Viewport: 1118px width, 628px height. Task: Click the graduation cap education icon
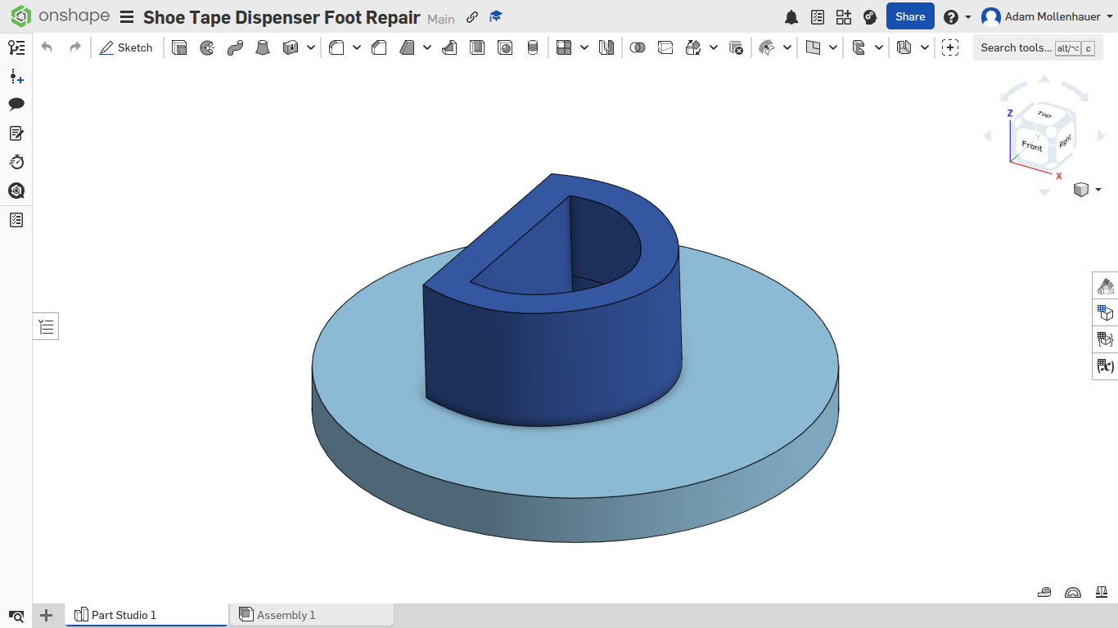[x=496, y=17]
